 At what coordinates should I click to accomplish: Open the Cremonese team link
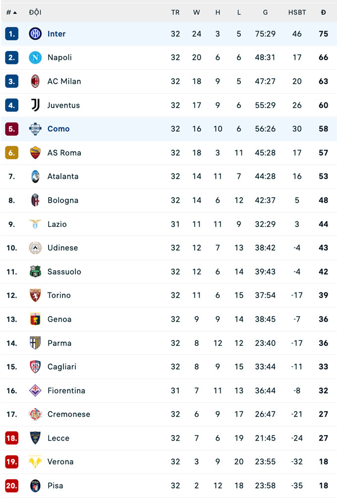pyautogui.click(x=69, y=414)
